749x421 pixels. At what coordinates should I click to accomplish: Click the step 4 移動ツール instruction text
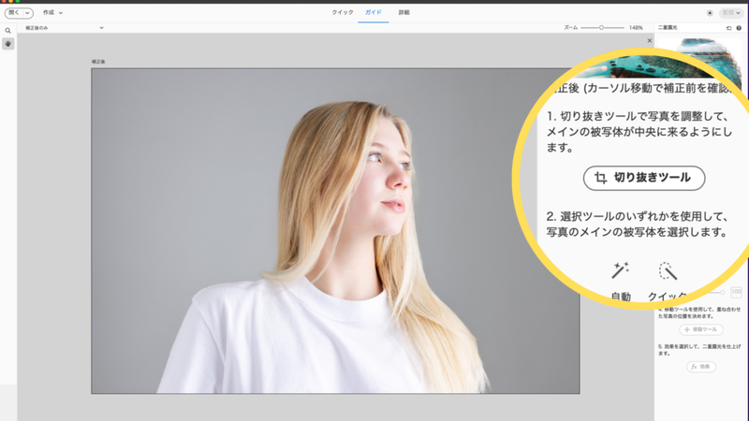pos(699,312)
